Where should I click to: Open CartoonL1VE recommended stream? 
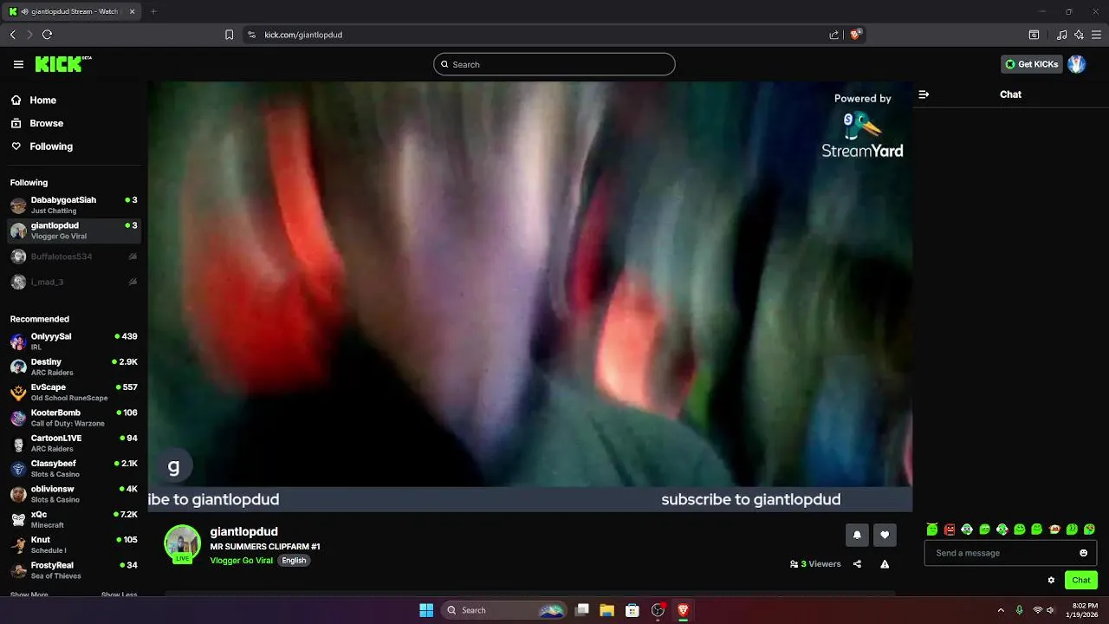coord(74,443)
